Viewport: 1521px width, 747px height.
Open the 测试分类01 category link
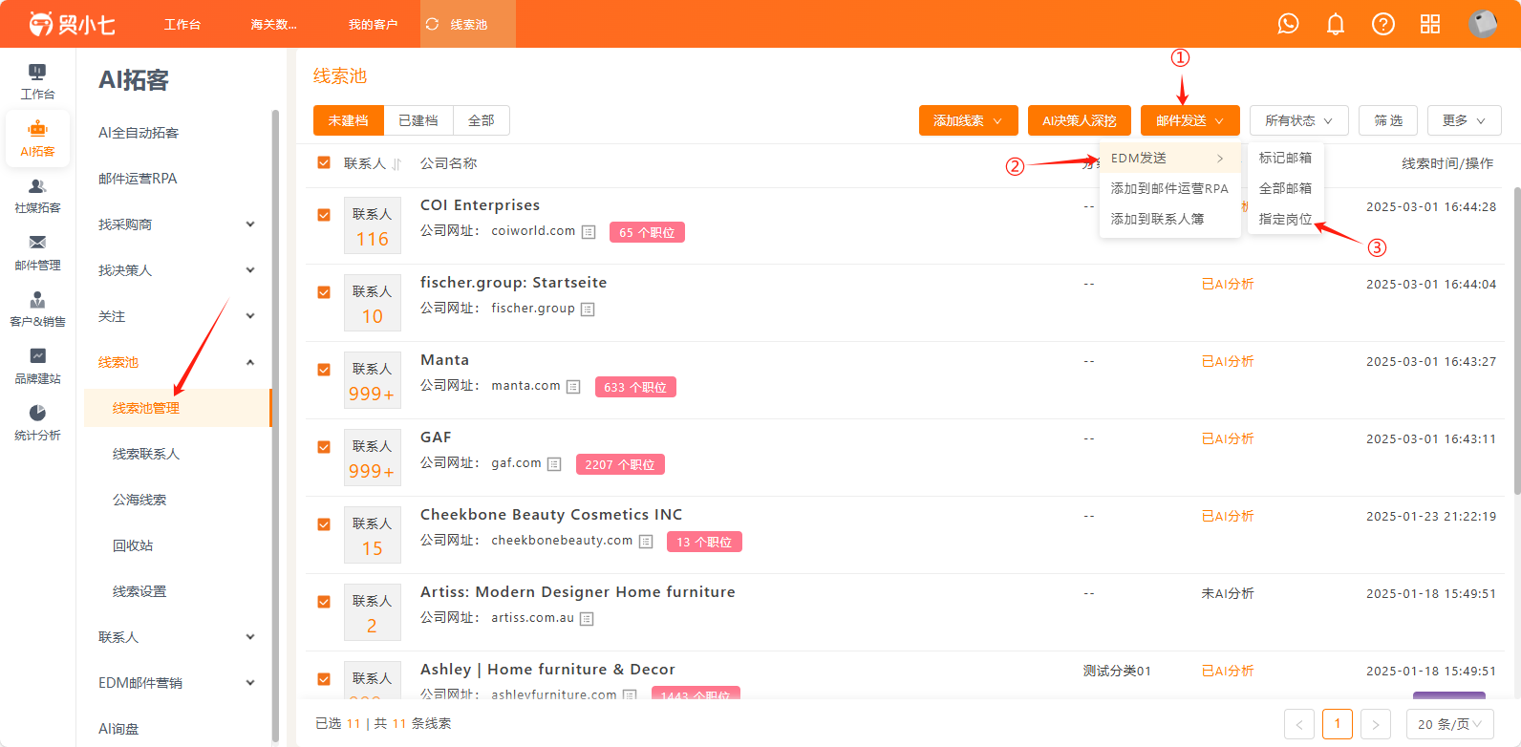point(1117,671)
